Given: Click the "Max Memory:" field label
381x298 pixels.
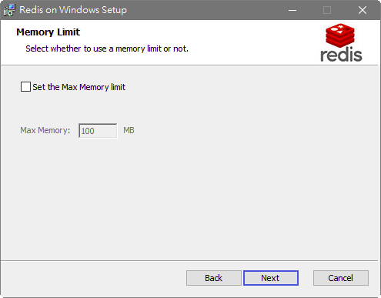Looking at the screenshot, I should (x=45, y=130).
